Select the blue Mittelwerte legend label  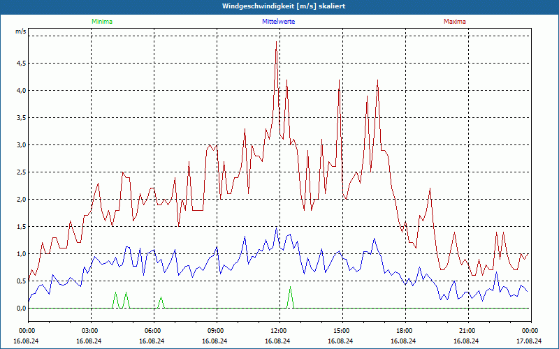[278, 22]
